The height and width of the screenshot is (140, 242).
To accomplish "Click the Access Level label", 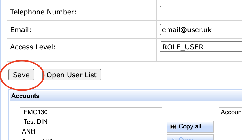I will 33,47.
